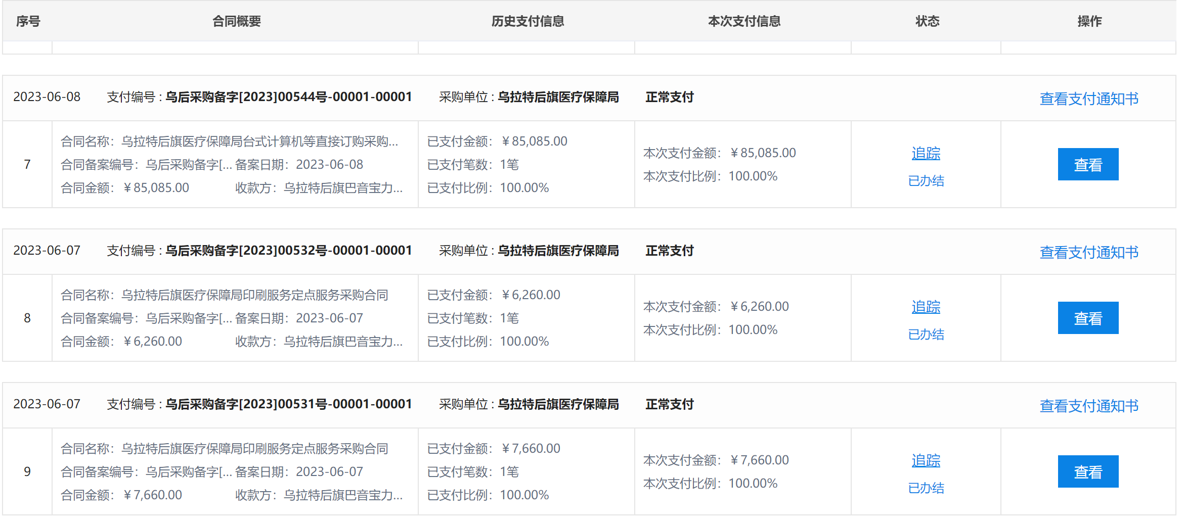Click 查看 button in row 8
This screenshot has height=523, width=1184.
click(x=1088, y=318)
